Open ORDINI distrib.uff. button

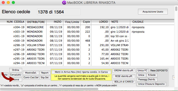[x=124, y=71]
